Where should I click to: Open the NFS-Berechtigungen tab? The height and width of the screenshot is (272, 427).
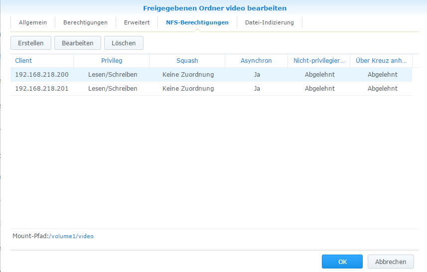pos(197,22)
